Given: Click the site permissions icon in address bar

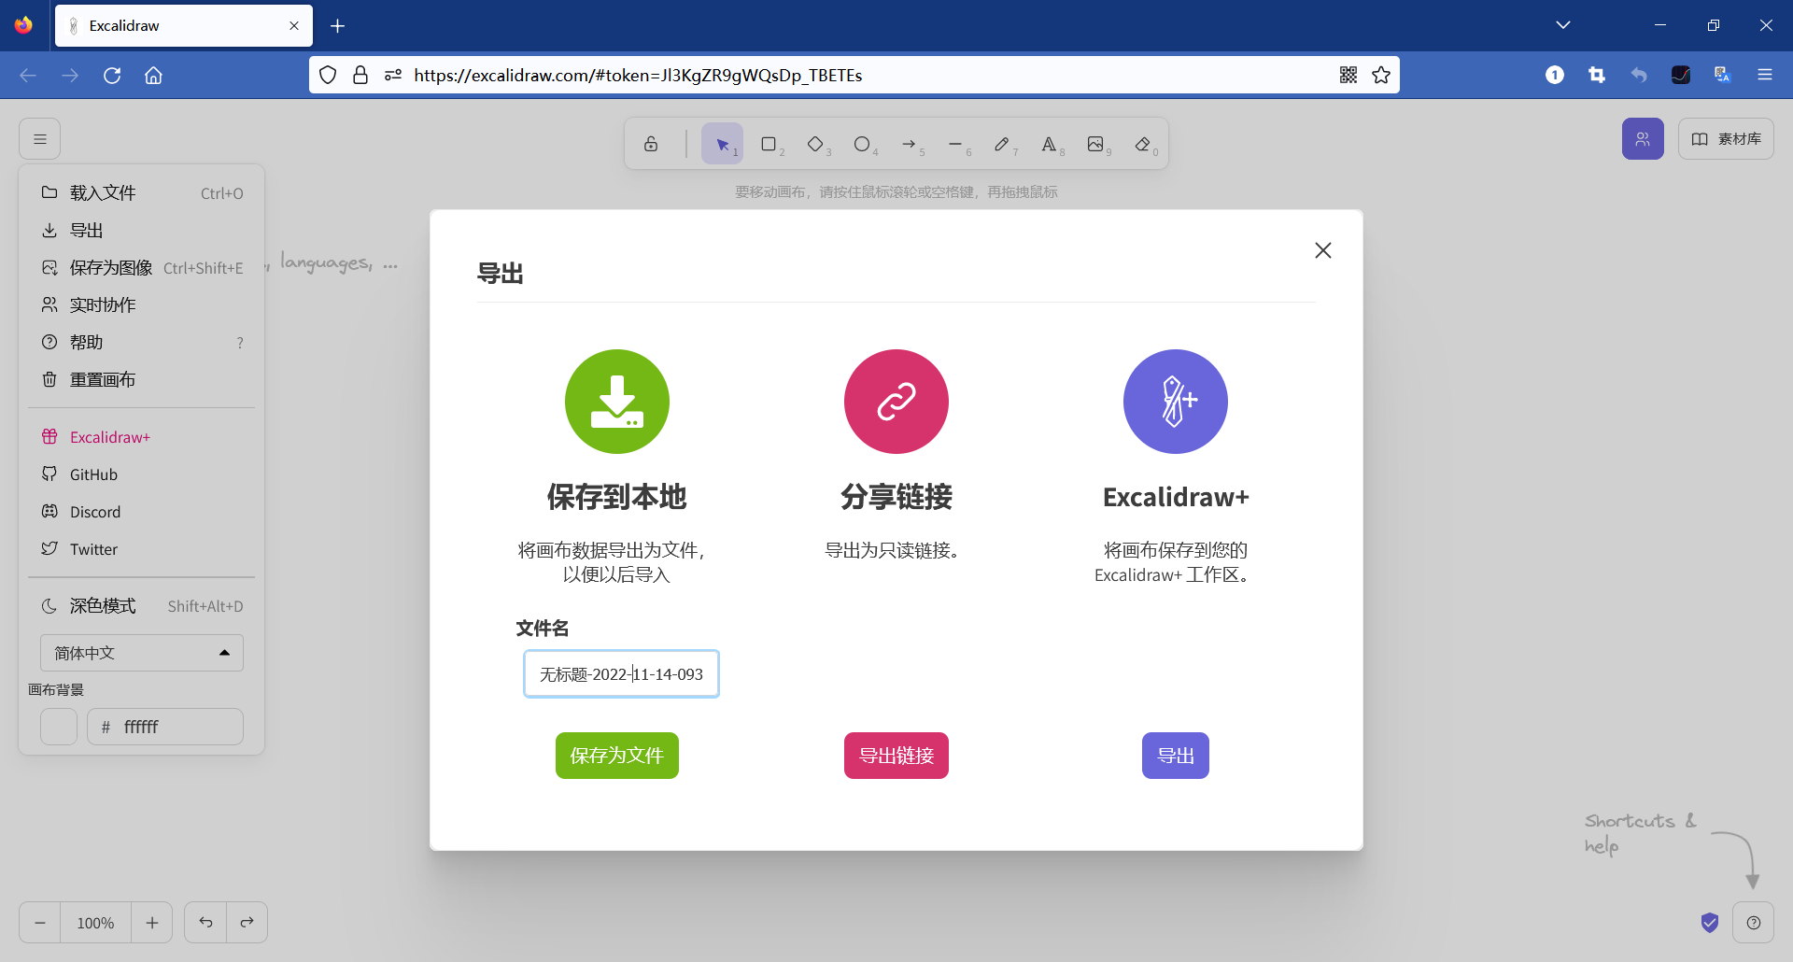Looking at the screenshot, I should pyautogui.click(x=393, y=75).
